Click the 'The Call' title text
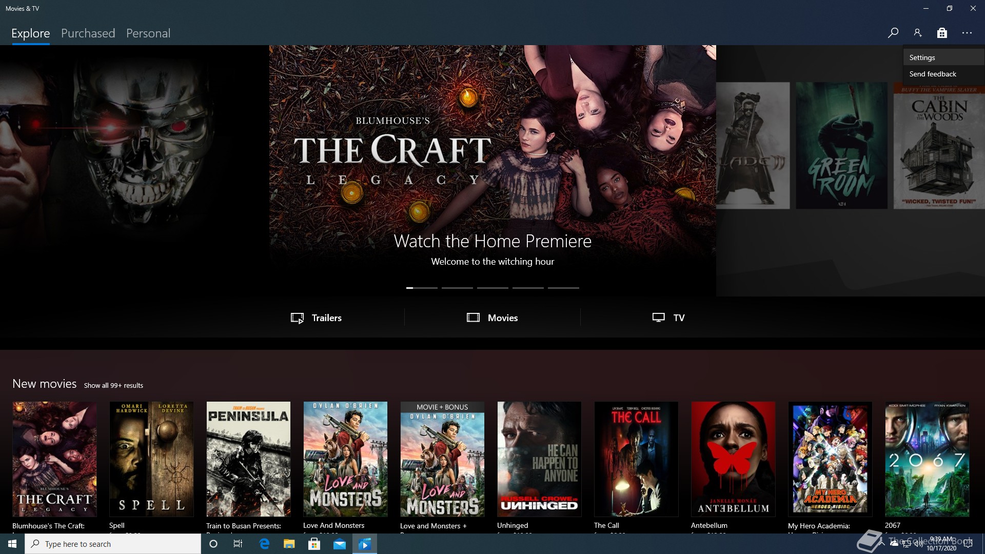Viewport: 985px width, 554px height. [606, 525]
